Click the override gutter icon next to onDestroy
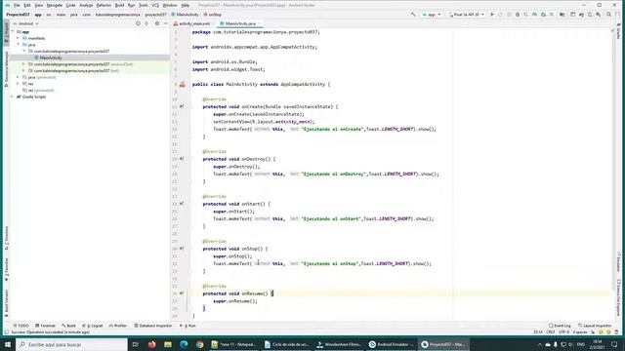Viewport: 625px width, 351px height. tap(182, 159)
